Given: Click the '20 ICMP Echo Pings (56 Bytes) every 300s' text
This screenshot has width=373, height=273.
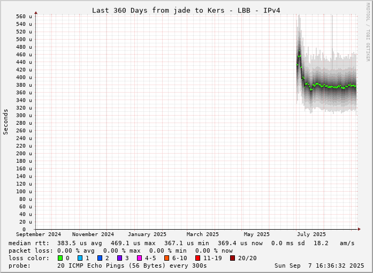Looking at the screenshot, I should [x=132, y=266].
